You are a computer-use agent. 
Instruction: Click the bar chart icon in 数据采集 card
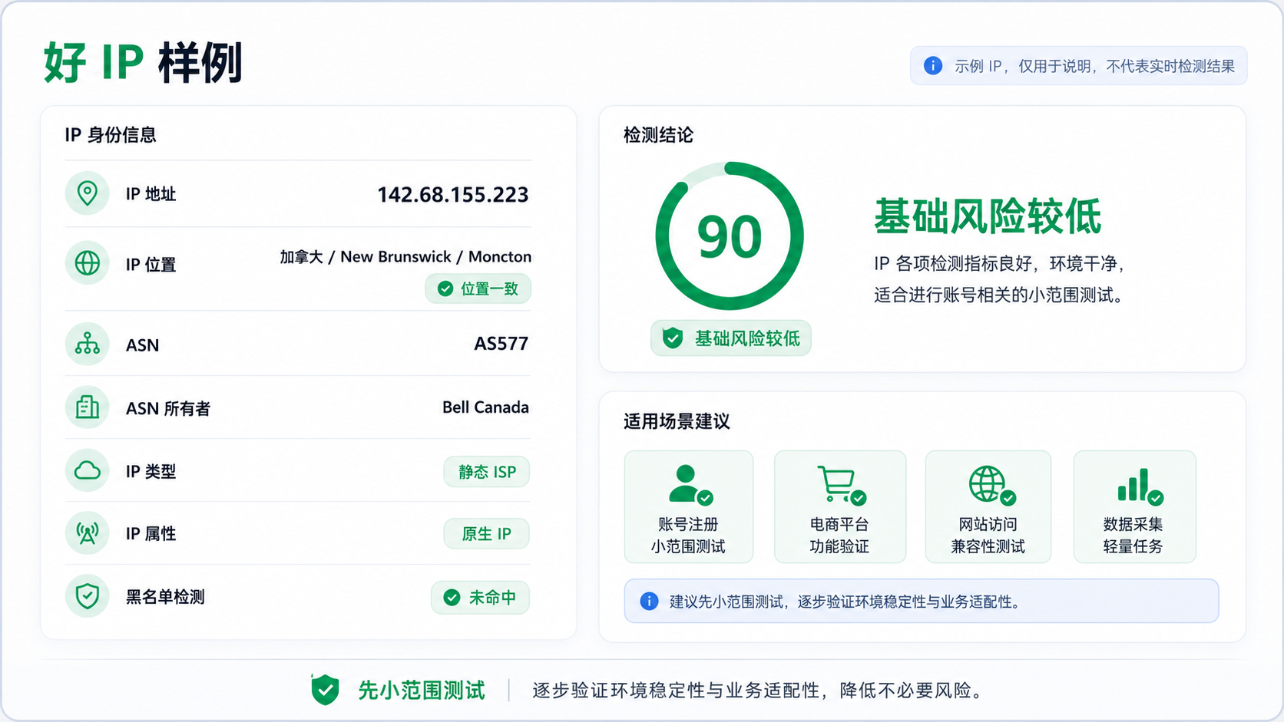pyautogui.click(x=1140, y=486)
